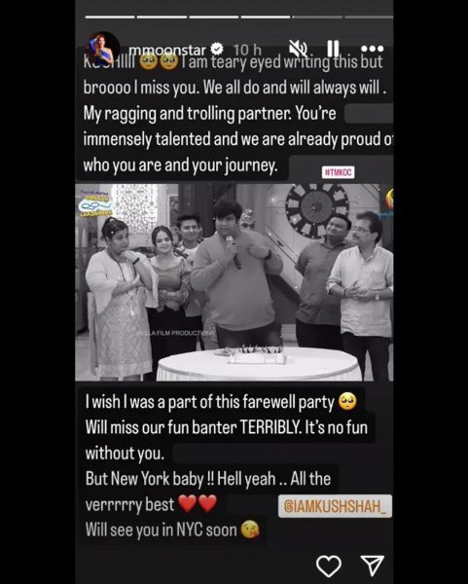Pause the story playback

coord(333,49)
